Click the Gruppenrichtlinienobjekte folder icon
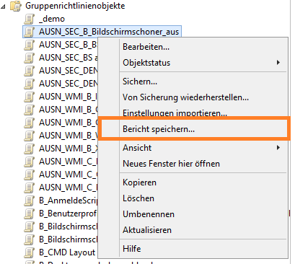This screenshot has height=264, width=295. (x=16, y=6)
